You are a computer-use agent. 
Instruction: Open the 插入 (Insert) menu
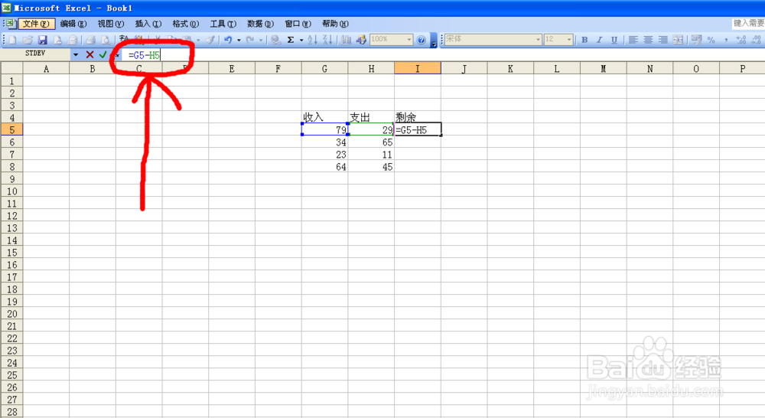pos(148,24)
